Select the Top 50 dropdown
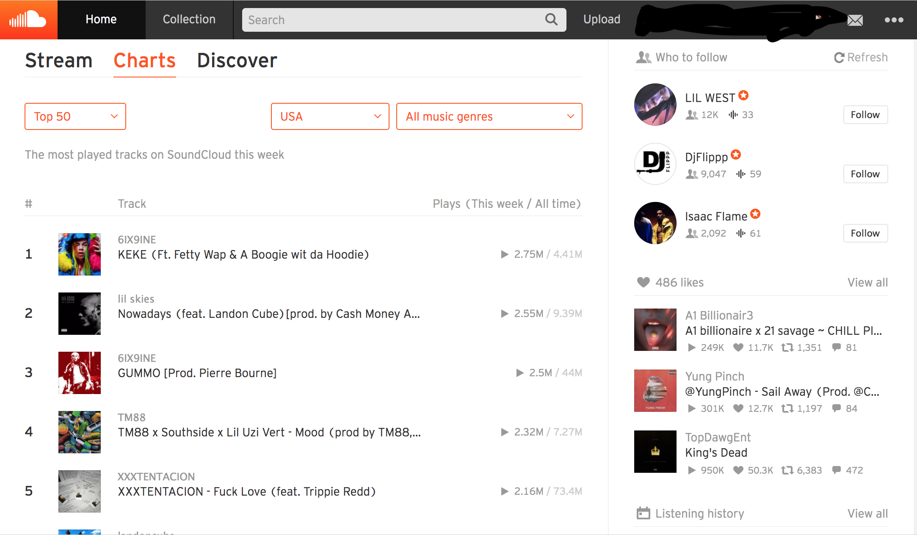 tap(75, 116)
